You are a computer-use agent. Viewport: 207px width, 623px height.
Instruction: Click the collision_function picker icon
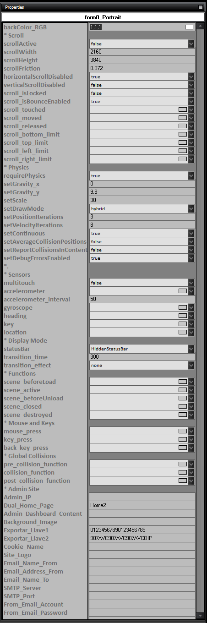tap(182, 473)
